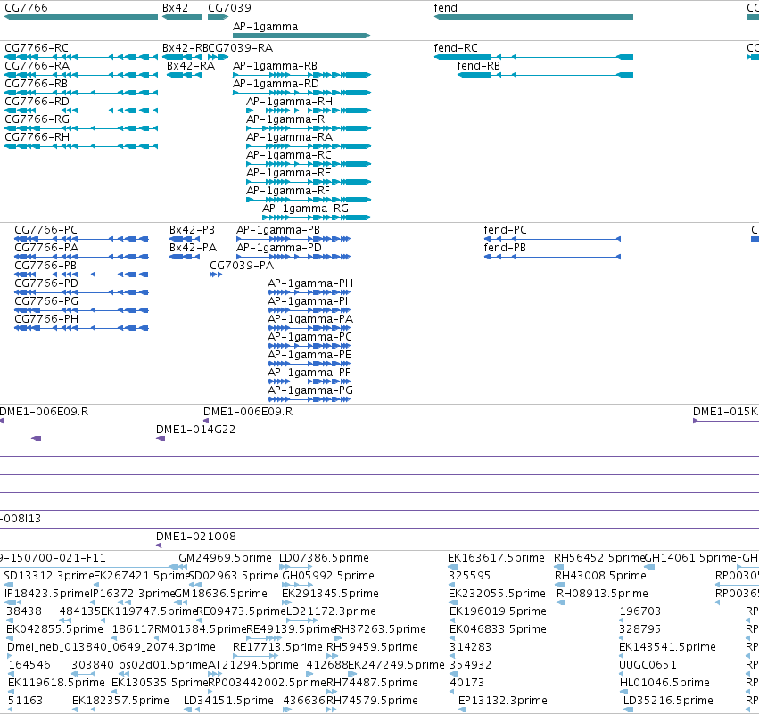Screen dimensions: 759x714
Task: Select transcript name AP-1gamma-RA
Action: click(x=290, y=137)
